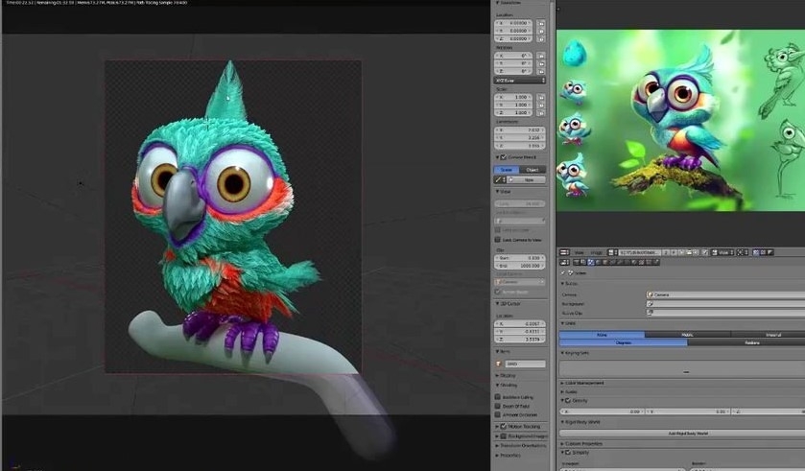Screen dimensions: 805x471
Task: Open the image editor's editor type selector
Action: pos(564,252)
